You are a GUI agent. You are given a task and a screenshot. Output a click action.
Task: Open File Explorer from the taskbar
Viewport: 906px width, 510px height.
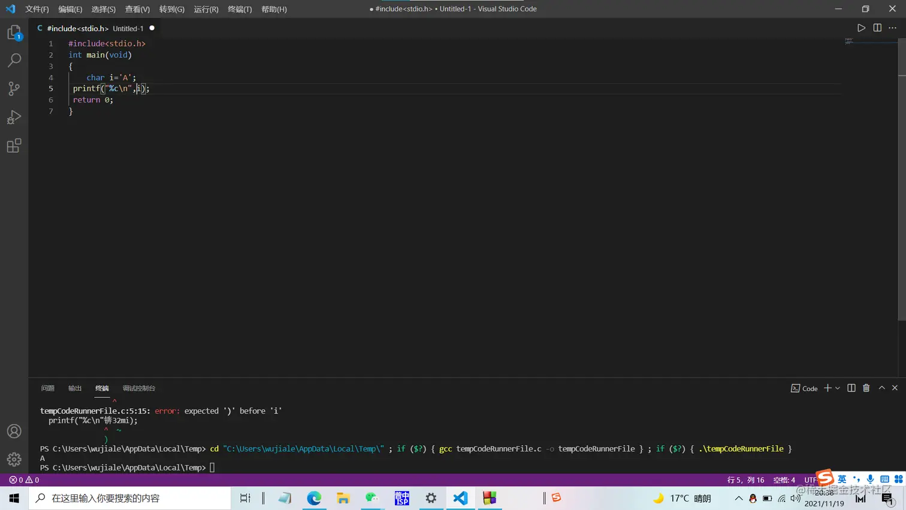343,498
